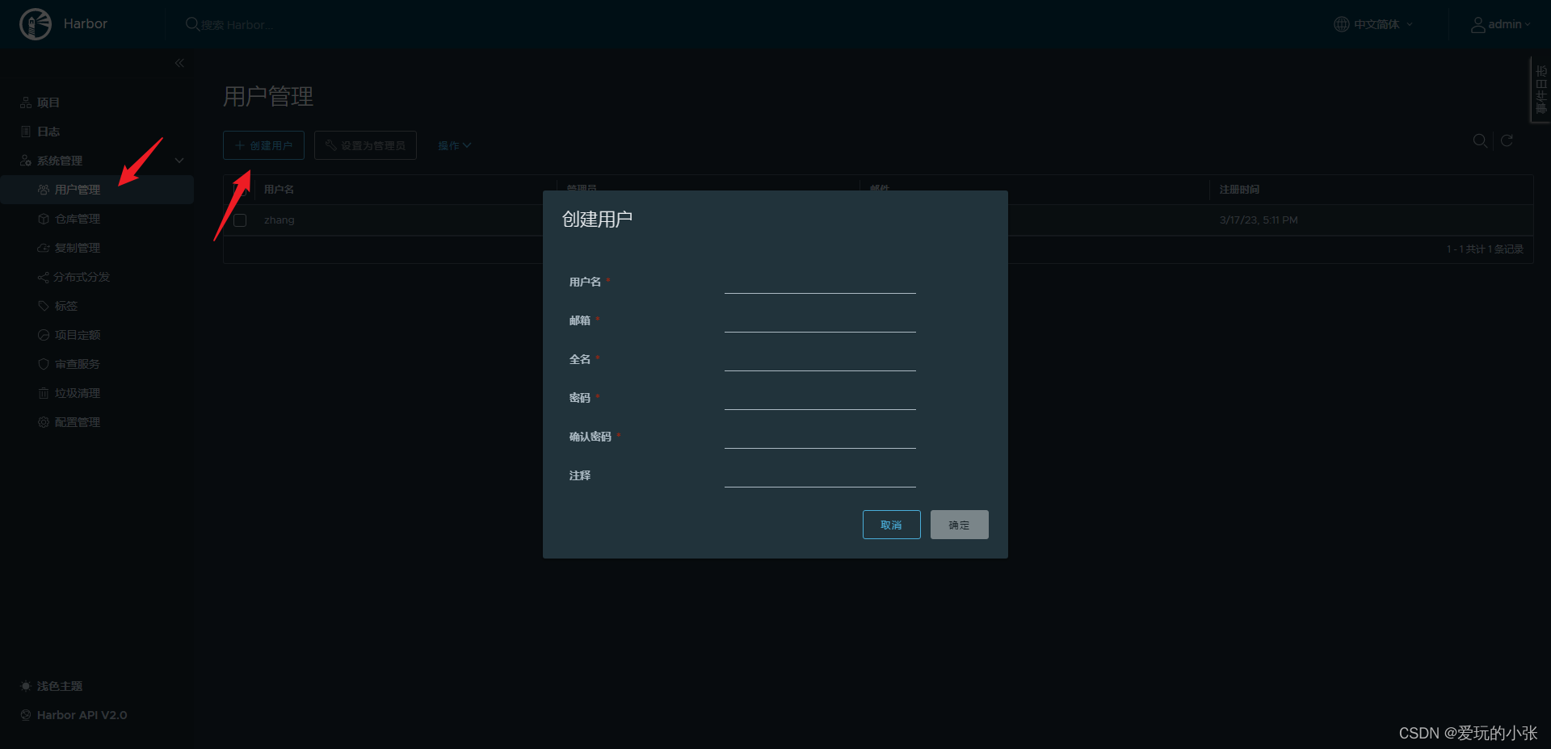Click the table search magnifier icon
The image size is (1551, 749).
click(x=1480, y=140)
